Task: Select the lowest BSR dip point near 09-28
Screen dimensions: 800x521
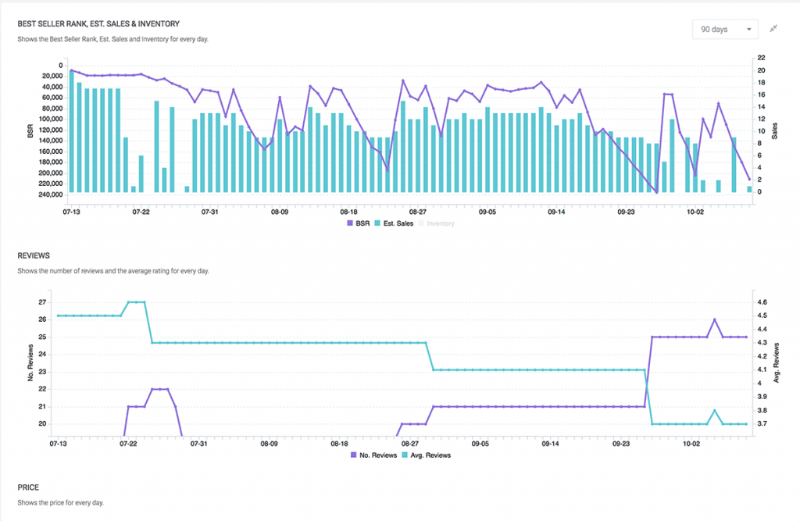Action: click(x=656, y=192)
